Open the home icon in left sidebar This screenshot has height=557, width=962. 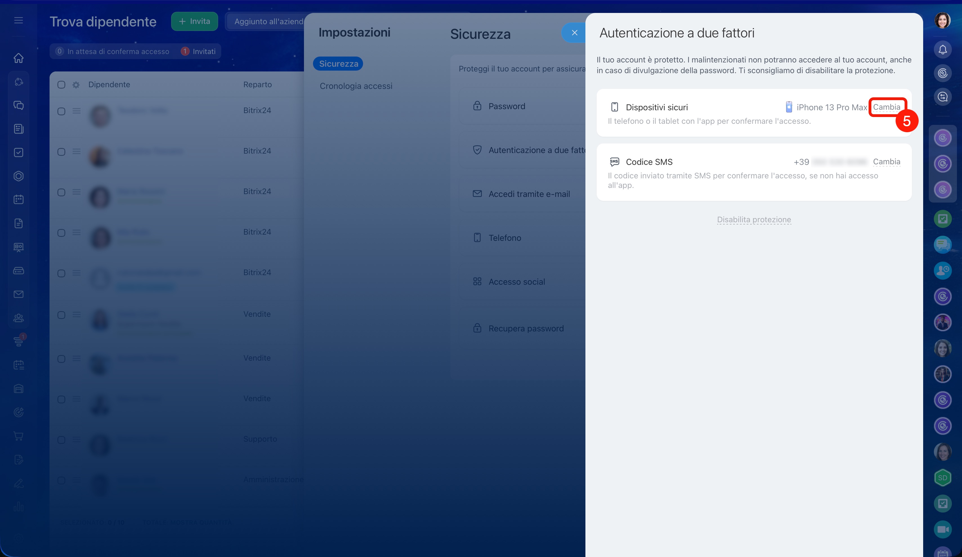click(x=18, y=58)
